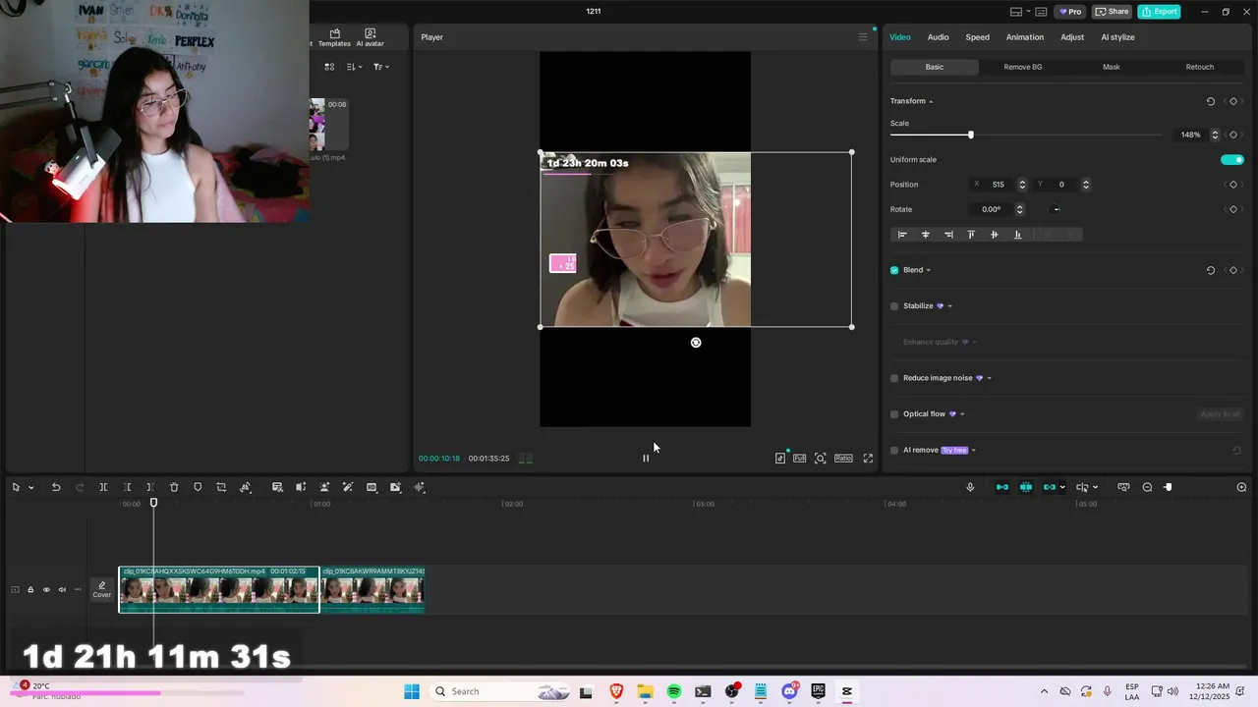Toggle auto snapping in timeline
Image resolution: width=1258 pixels, height=707 pixels.
point(1026,487)
